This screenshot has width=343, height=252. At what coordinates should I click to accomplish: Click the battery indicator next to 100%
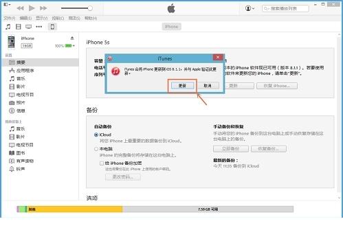tap(69, 46)
